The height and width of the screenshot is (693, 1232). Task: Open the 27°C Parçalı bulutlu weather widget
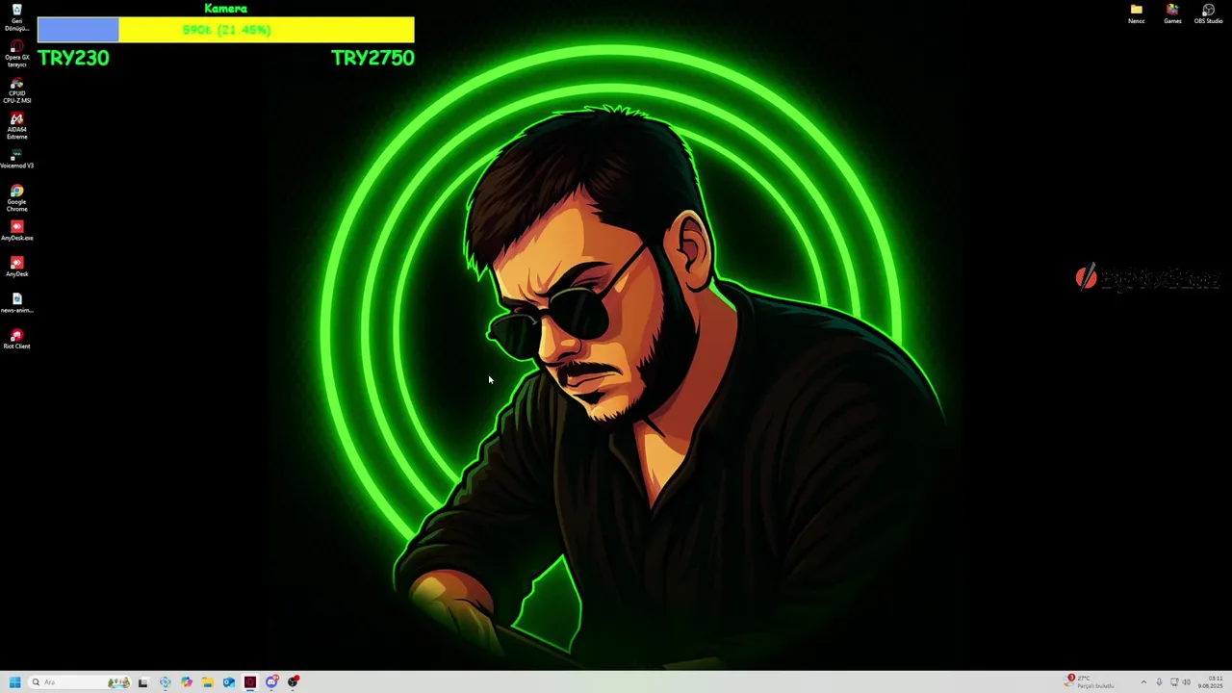(1090, 682)
